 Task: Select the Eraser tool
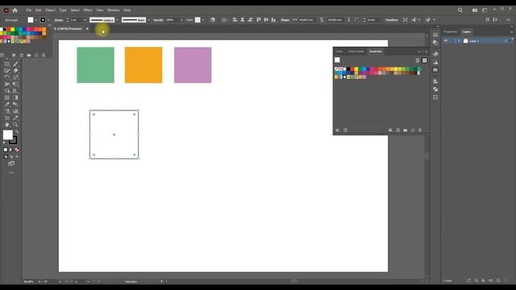click(x=15, y=70)
